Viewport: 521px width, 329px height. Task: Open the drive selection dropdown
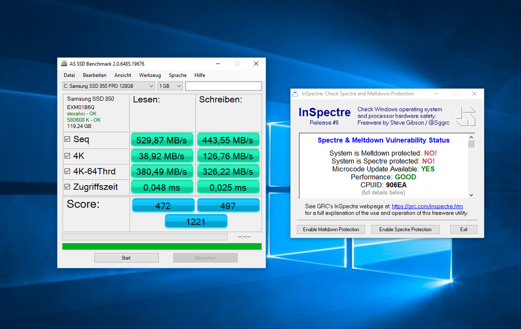[x=109, y=86]
